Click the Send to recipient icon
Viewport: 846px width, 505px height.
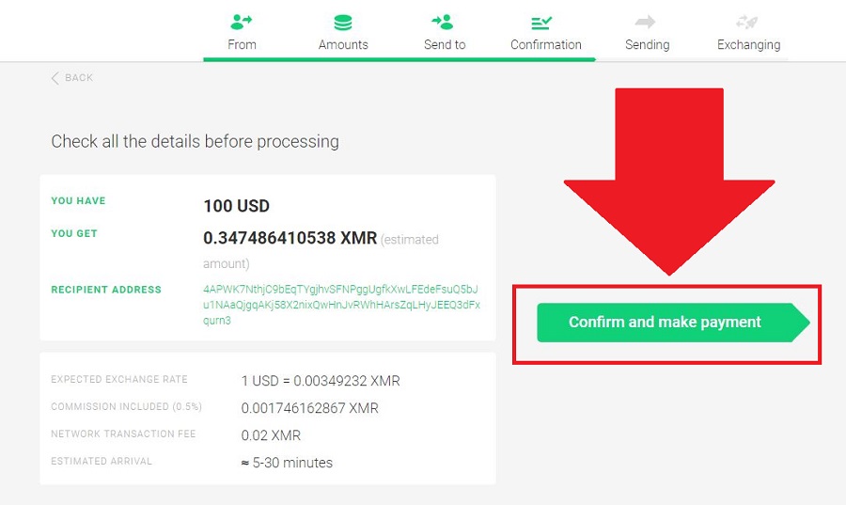(x=443, y=22)
